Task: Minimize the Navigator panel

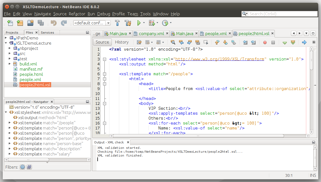Action: coord(87,102)
